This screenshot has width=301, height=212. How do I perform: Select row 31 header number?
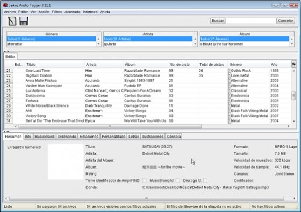(x=9, y=121)
